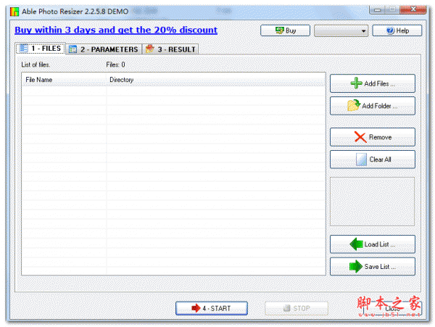The width and height of the screenshot is (435, 327).
Task: Click the 'Files: 0' counter text
Action: point(115,65)
